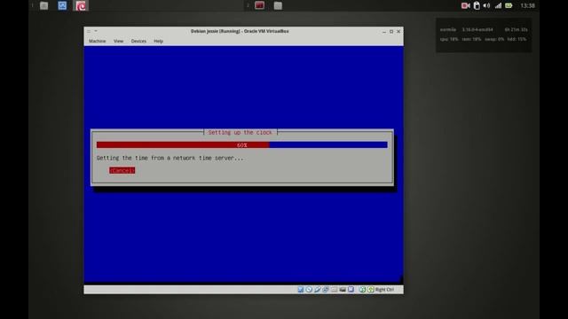The image size is (568, 319).
Task: Open the Machine menu in VirtualBox
Action: [x=97, y=42]
